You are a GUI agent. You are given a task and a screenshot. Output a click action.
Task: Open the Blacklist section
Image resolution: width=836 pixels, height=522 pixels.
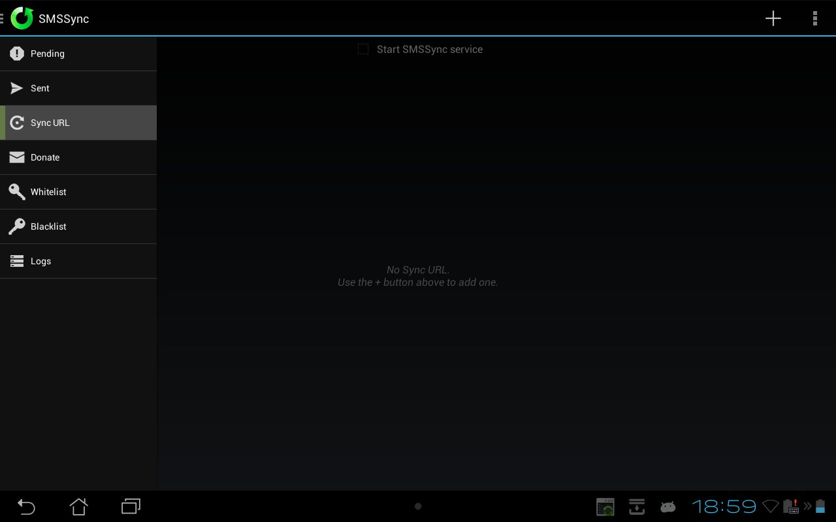(78, 226)
